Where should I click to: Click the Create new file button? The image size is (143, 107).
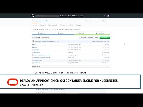pyautogui.click(x=83, y=38)
